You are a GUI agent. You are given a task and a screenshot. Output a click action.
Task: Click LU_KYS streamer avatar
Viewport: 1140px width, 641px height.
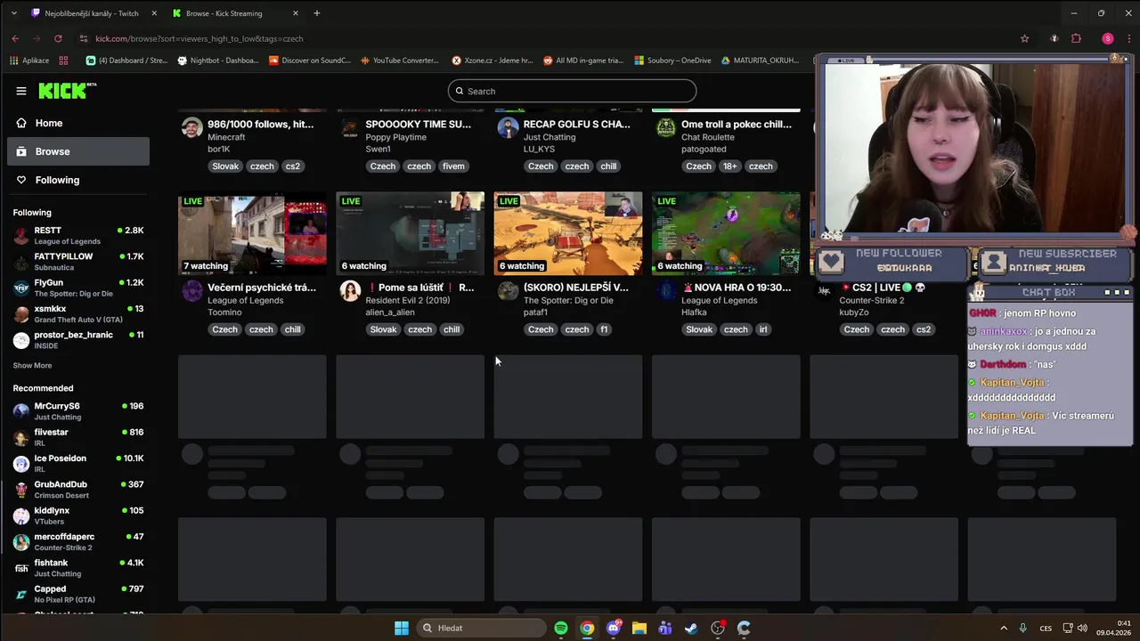pos(508,127)
